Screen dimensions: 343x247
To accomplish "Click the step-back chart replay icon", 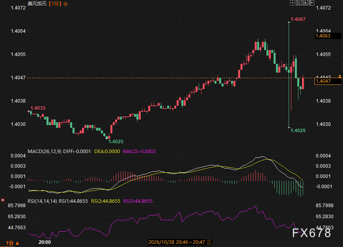I will [x=298, y=3].
